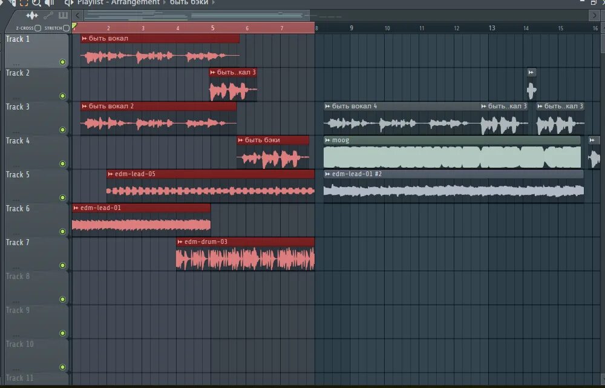Select the Track 3 name label
Screen dimensions: 605x388
(19, 107)
